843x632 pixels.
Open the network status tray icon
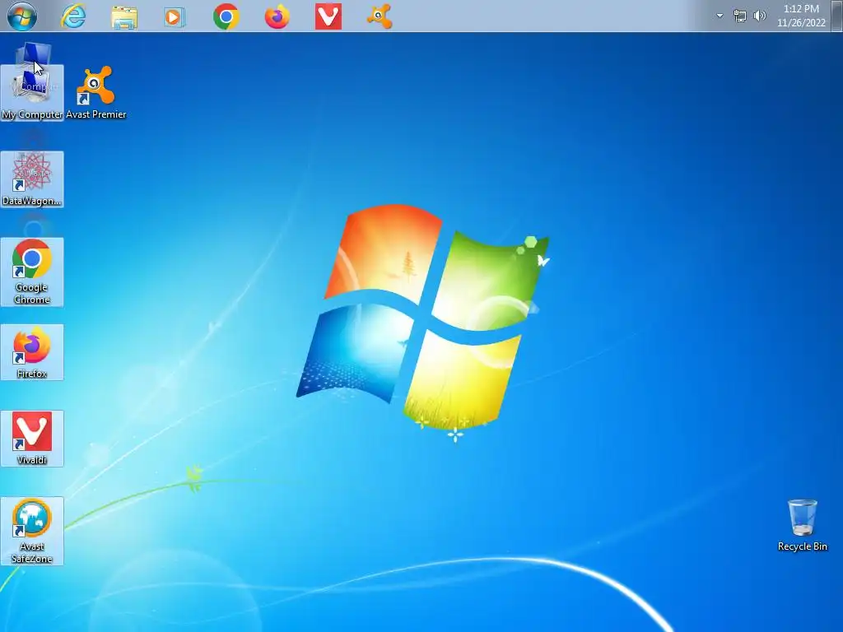pyautogui.click(x=740, y=16)
